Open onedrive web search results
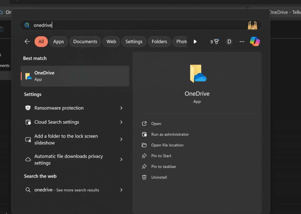This screenshot has width=301, height=214. (66, 190)
